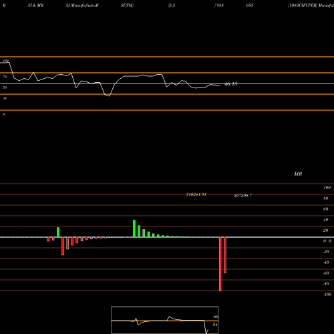Click the RSI axis label 50
The height and width of the screenshot is (334, 334).
(x=5, y=88)
